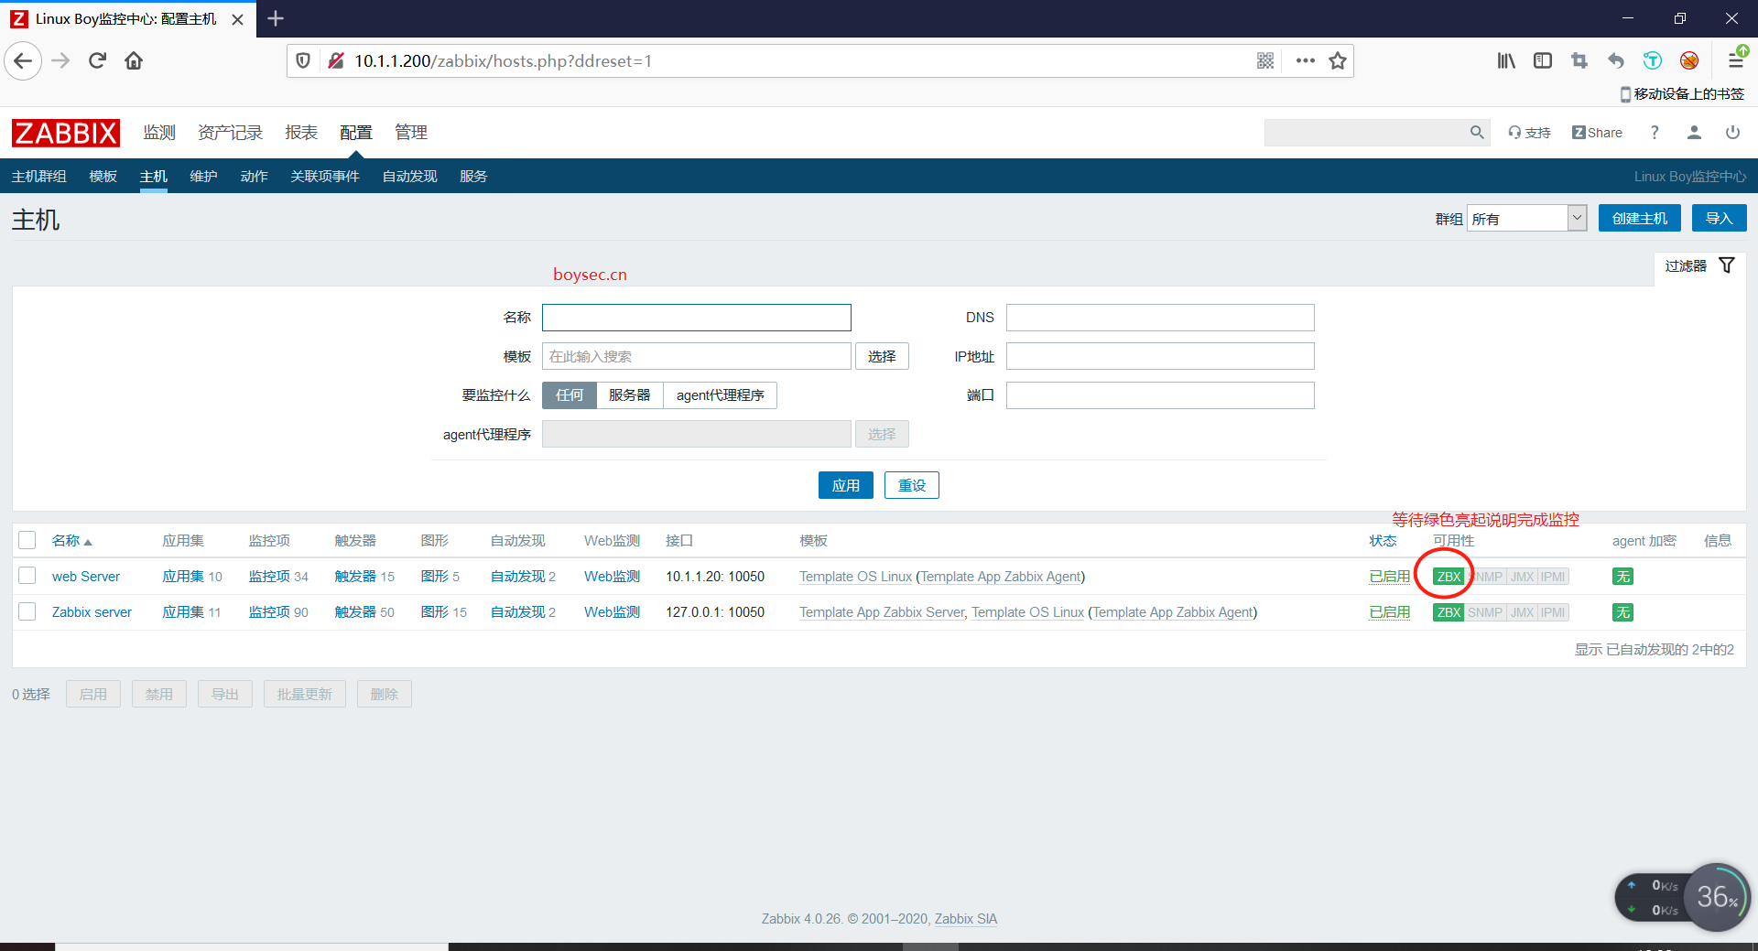The image size is (1758, 951).
Task: Click the network speed 36% widget
Action: [x=1683, y=897]
